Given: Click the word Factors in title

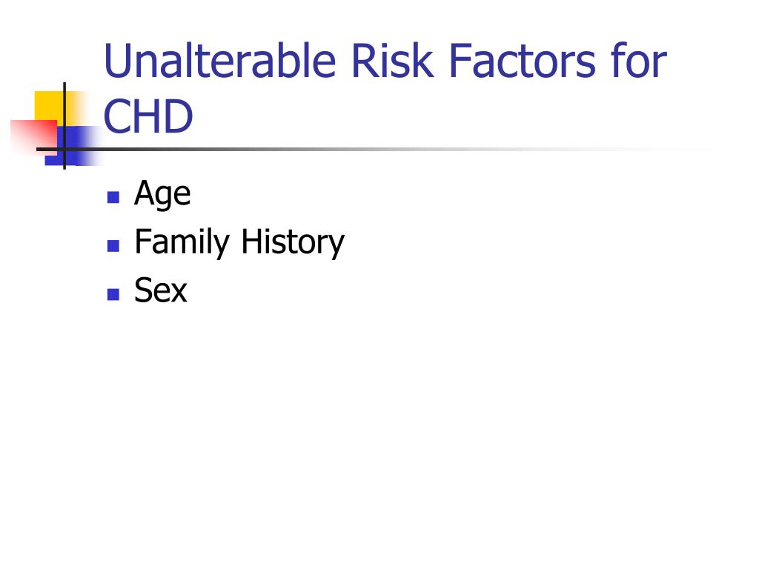Looking at the screenshot, I should (522, 61).
